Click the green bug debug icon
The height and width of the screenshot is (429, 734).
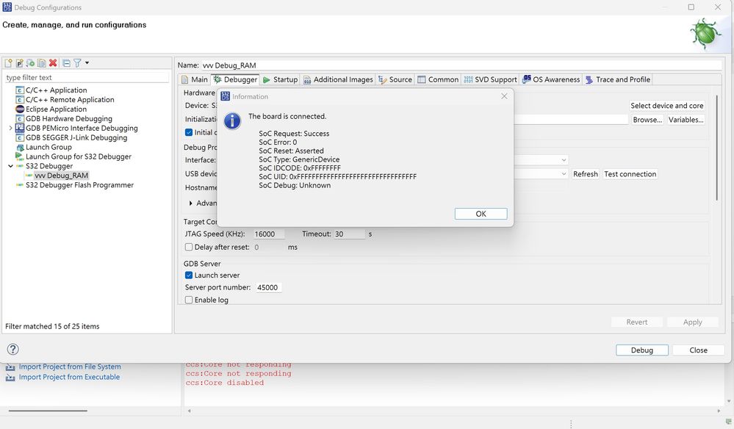705,34
